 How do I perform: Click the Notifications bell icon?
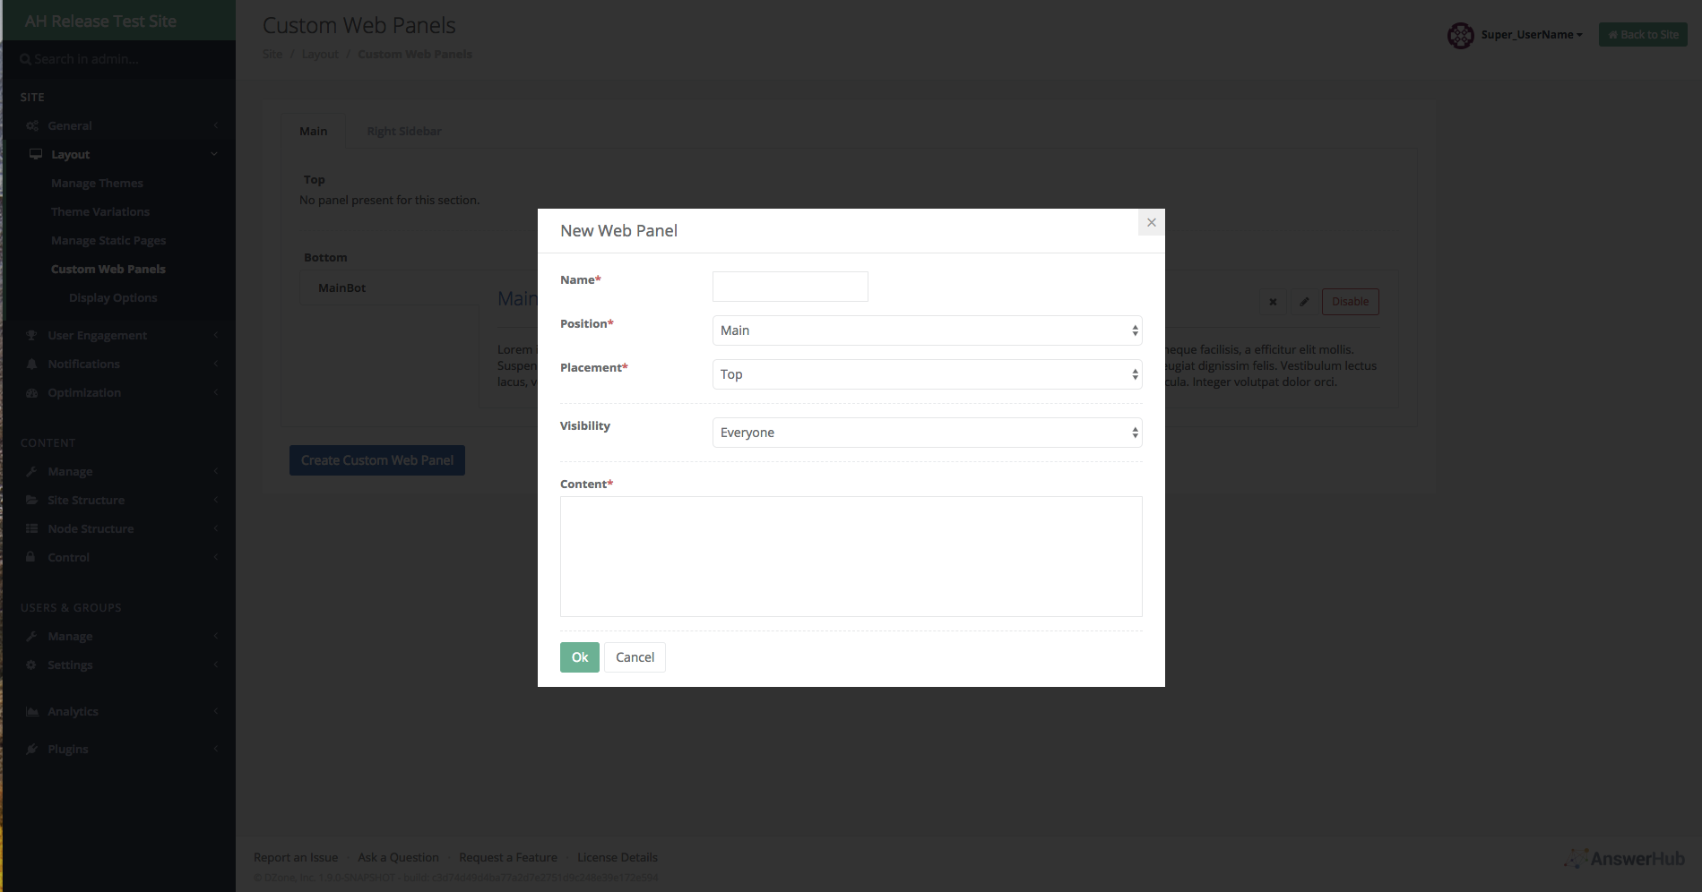click(x=31, y=365)
